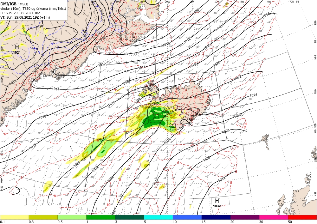Click the H 1021 high-pressure marker
Screen dimensions: 317x224
click(17, 49)
